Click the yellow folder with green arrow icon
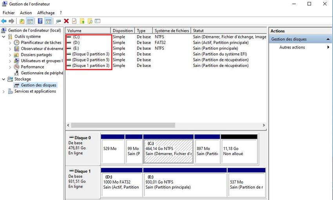Image resolution: width=333 pixels, height=200 pixels. (x=82, y=21)
